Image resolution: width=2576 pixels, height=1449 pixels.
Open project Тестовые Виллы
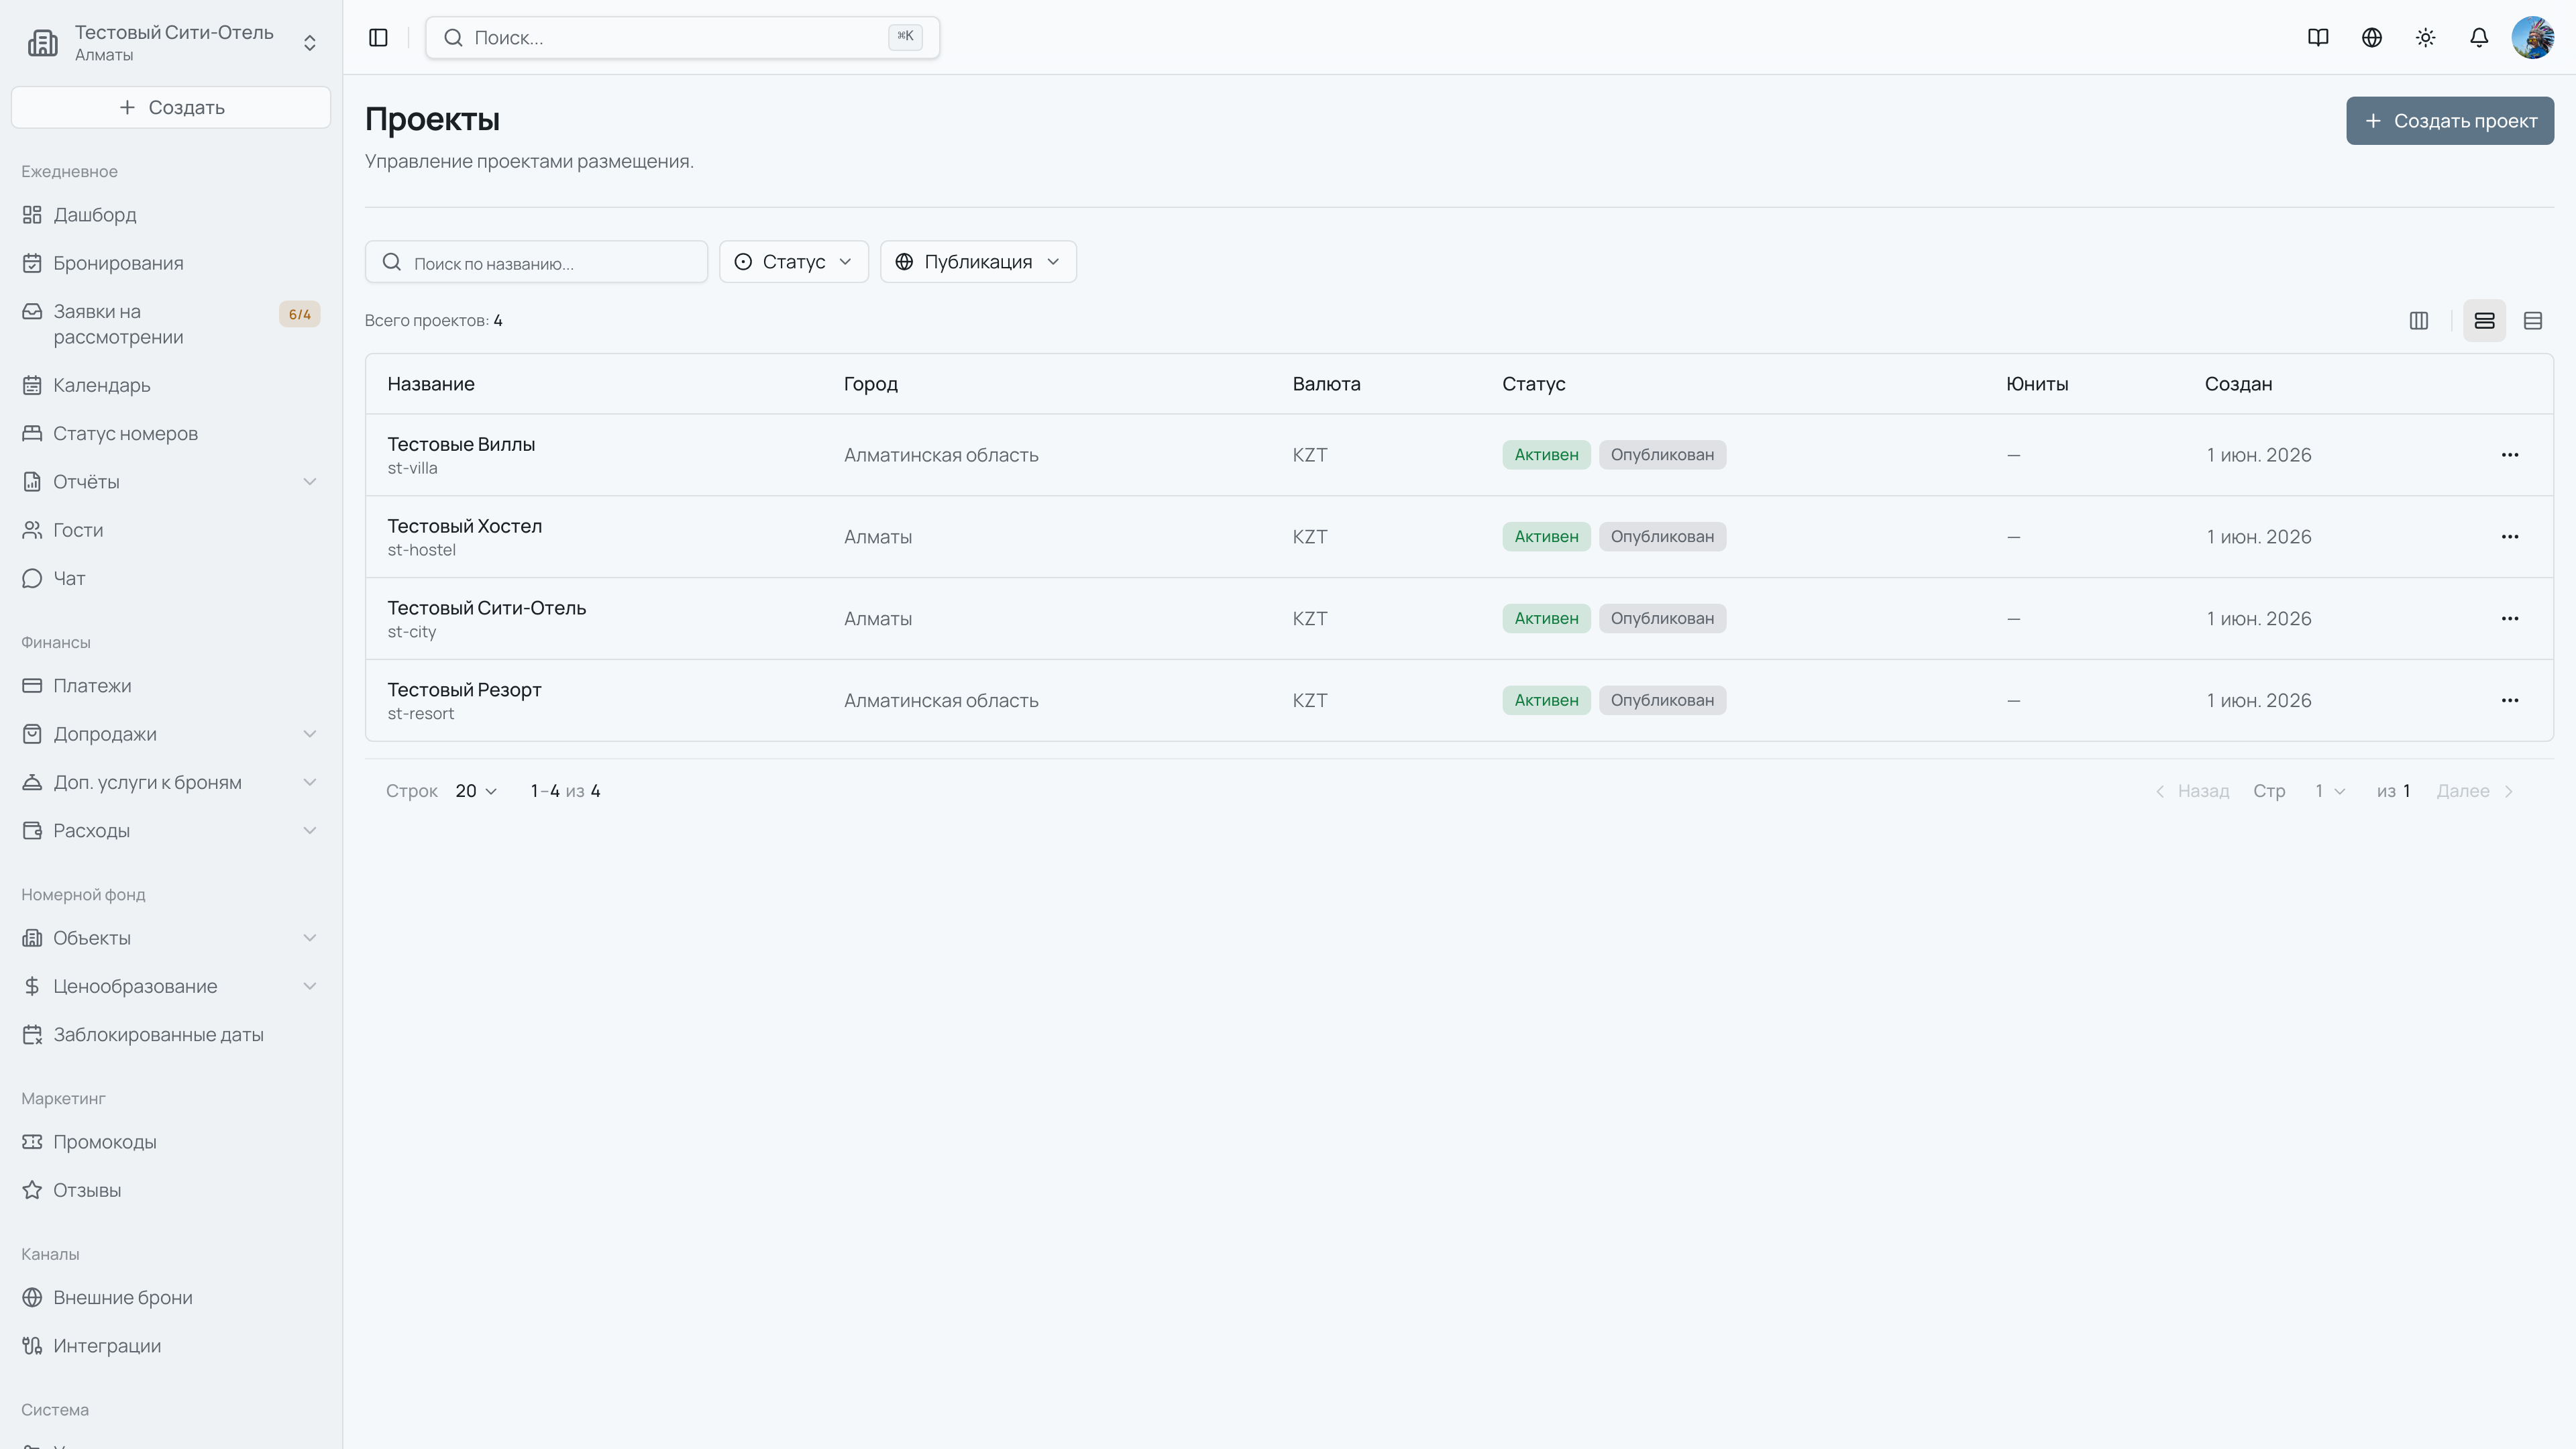tap(461, 444)
